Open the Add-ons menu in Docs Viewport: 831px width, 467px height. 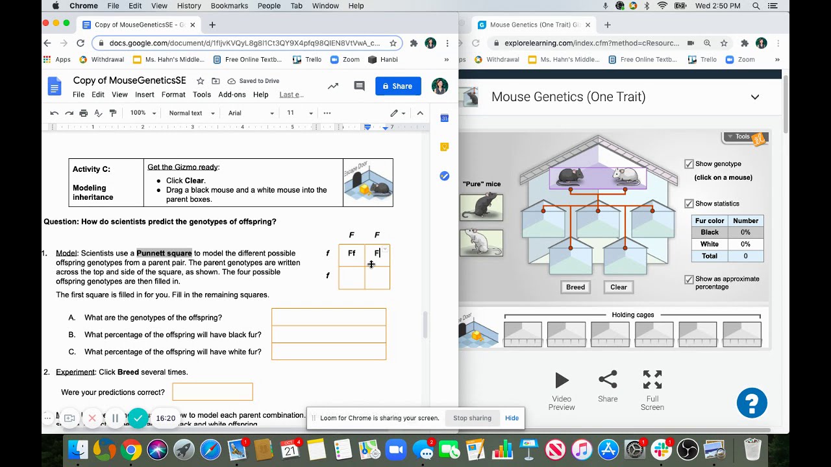click(x=232, y=95)
